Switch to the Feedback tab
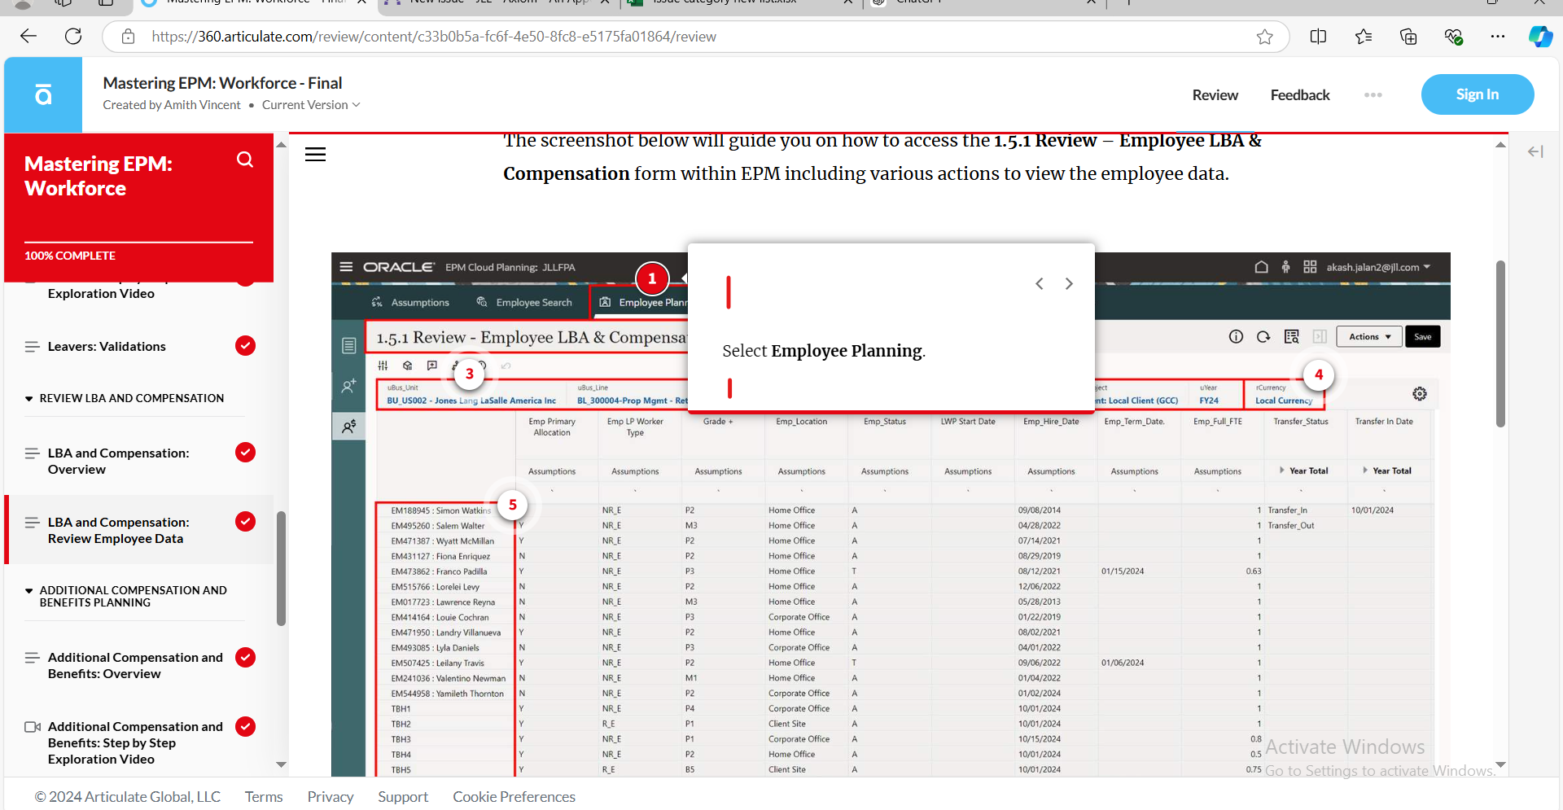 [1300, 95]
